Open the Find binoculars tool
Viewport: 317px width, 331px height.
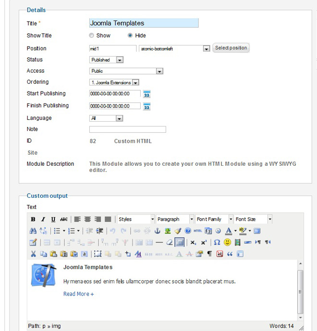[33, 231]
